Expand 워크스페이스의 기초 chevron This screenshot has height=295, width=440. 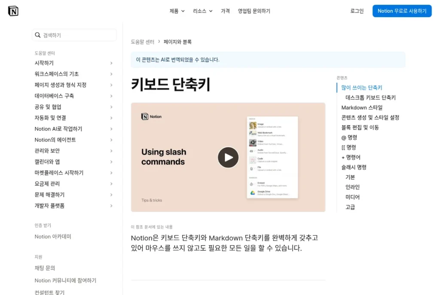pos(111,74)
